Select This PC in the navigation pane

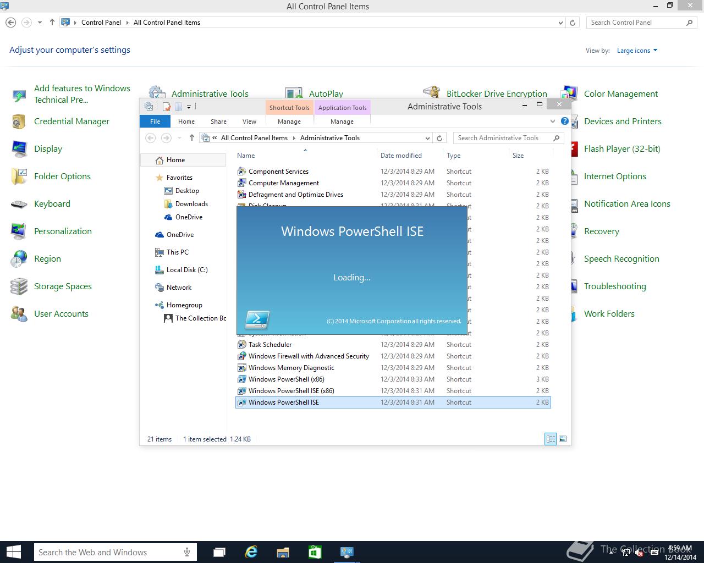point(177,252)
